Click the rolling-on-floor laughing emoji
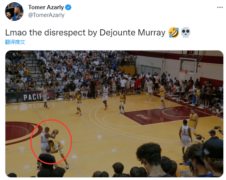Image resolution: width=226 pixels, height=180 pixels. click(x=174, y=32)
